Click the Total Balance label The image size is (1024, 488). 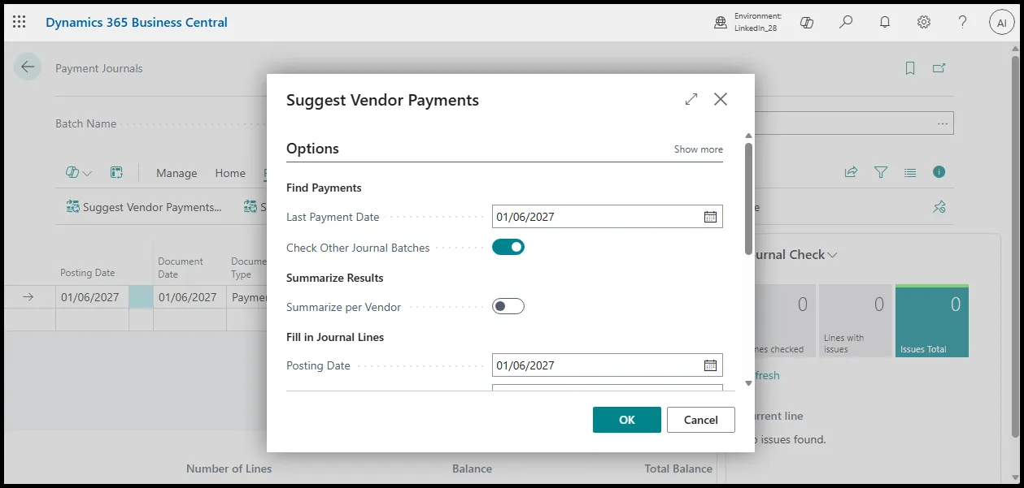(x=678, y=469)
